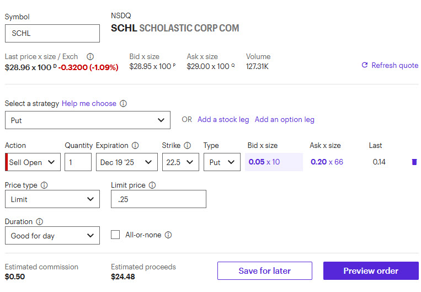Click info icon beside Help me choose

[x=124, y=104]
